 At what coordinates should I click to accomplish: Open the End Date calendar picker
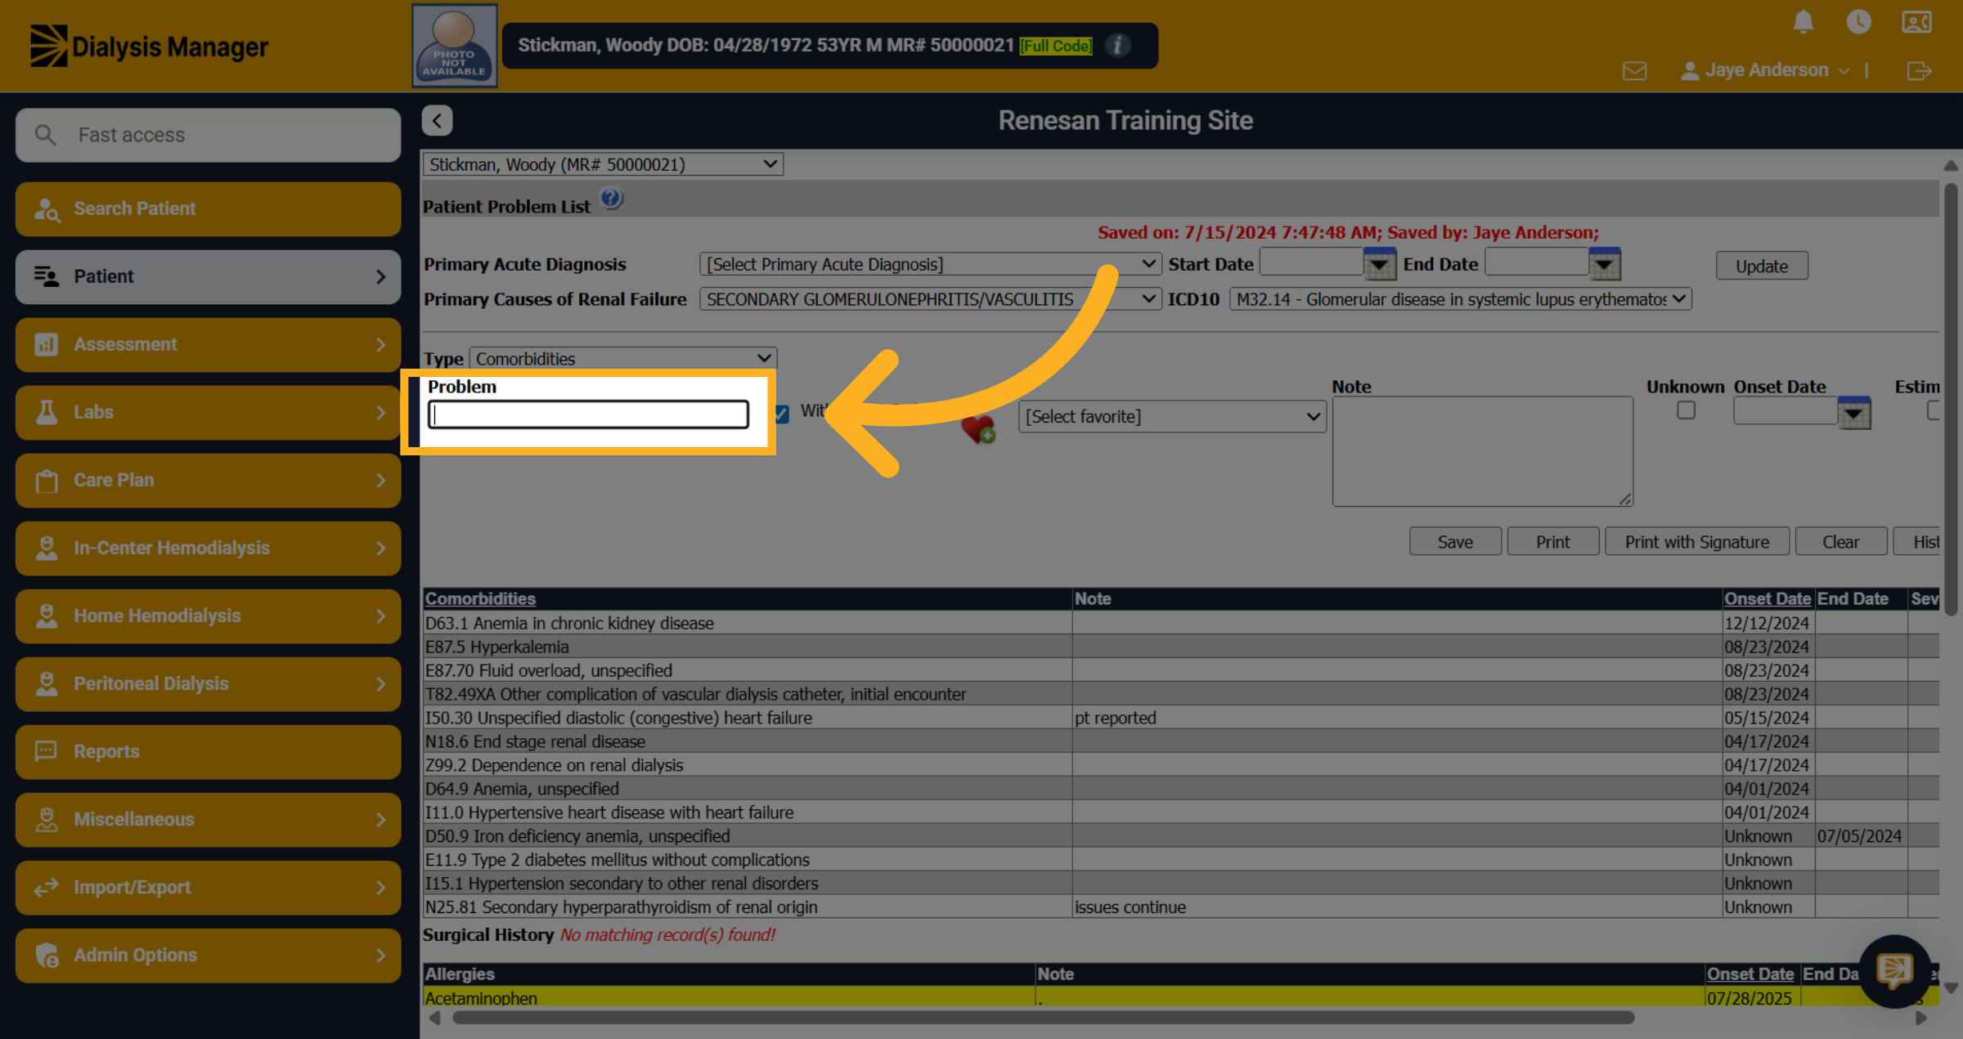coord(1604,264)
